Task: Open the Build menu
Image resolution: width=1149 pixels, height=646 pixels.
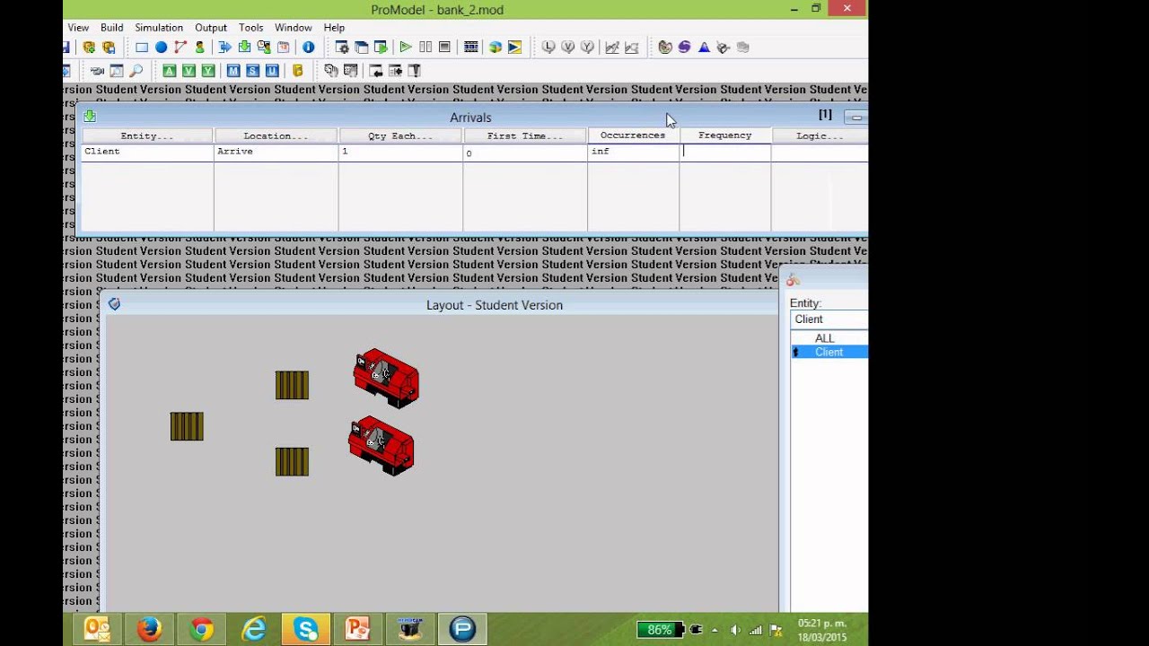Action: coord(112,28)
